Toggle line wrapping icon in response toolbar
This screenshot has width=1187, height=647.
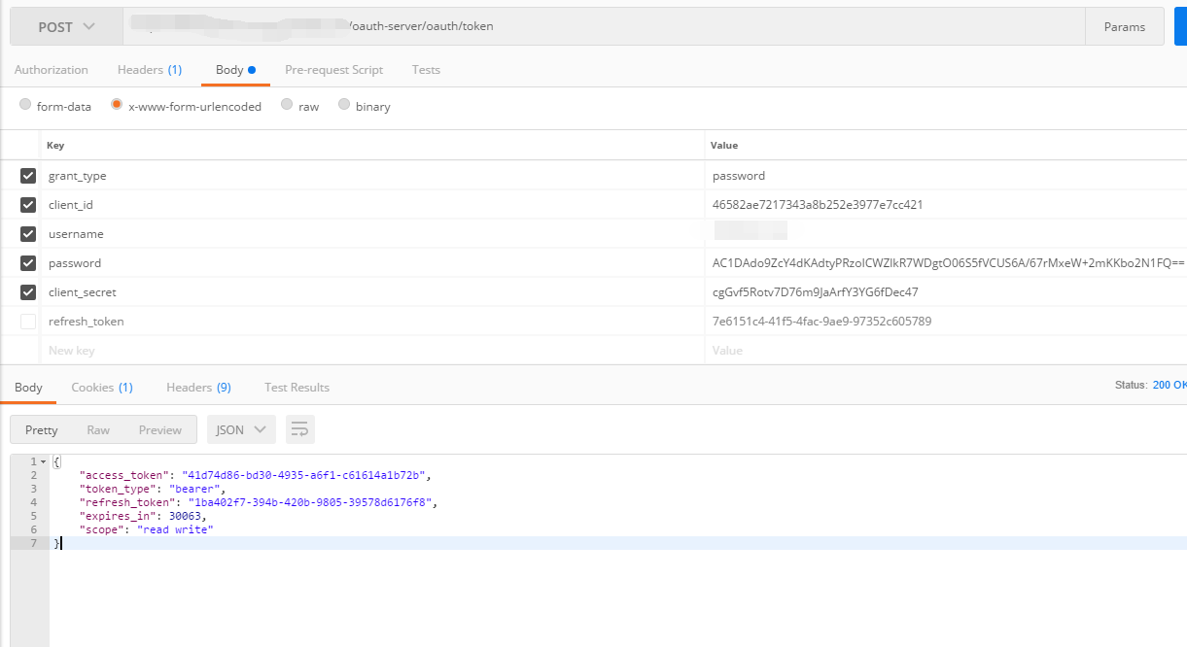click(300, 429)
